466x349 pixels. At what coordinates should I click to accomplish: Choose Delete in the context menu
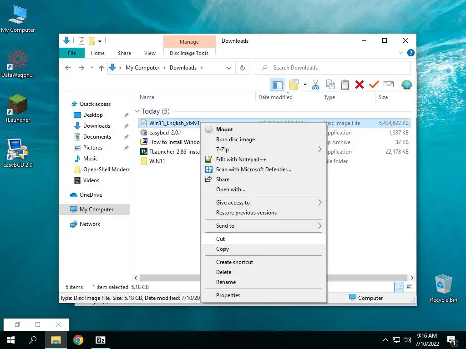coord(263,272)
